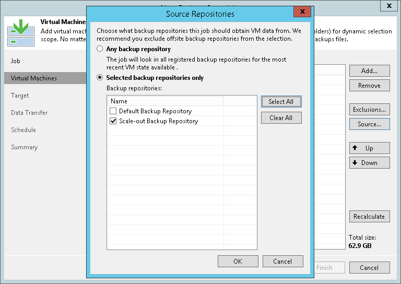Click the 62.9 GB total size value

[360, 246]
